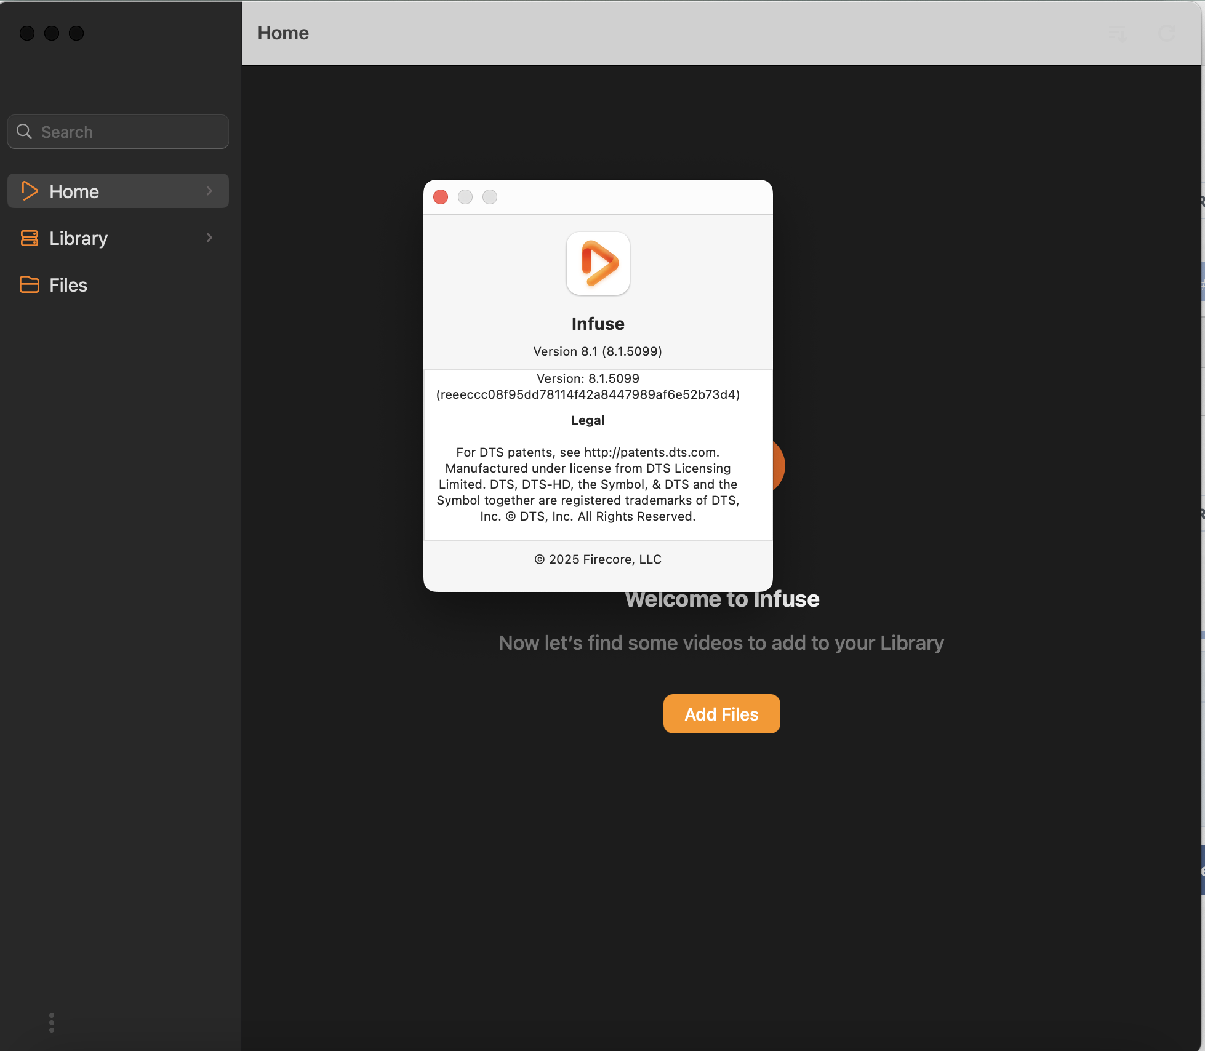Click the Home play-triangle sidebar icon
This screenshot has width=1205, height=1051.
pyautogui.click(x=29, y=191)
